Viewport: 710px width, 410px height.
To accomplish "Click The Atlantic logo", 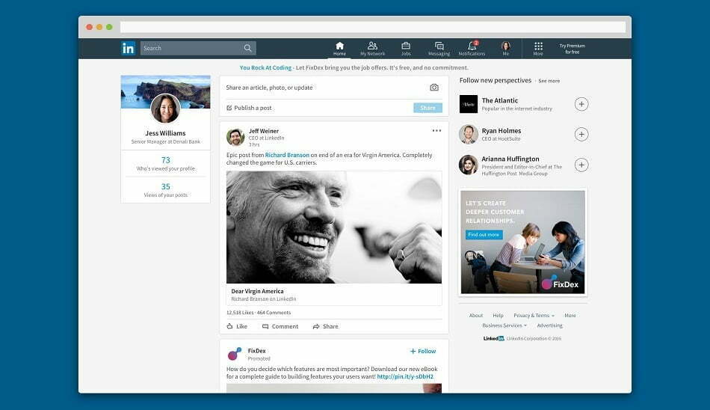I will [x=468, y=104].
